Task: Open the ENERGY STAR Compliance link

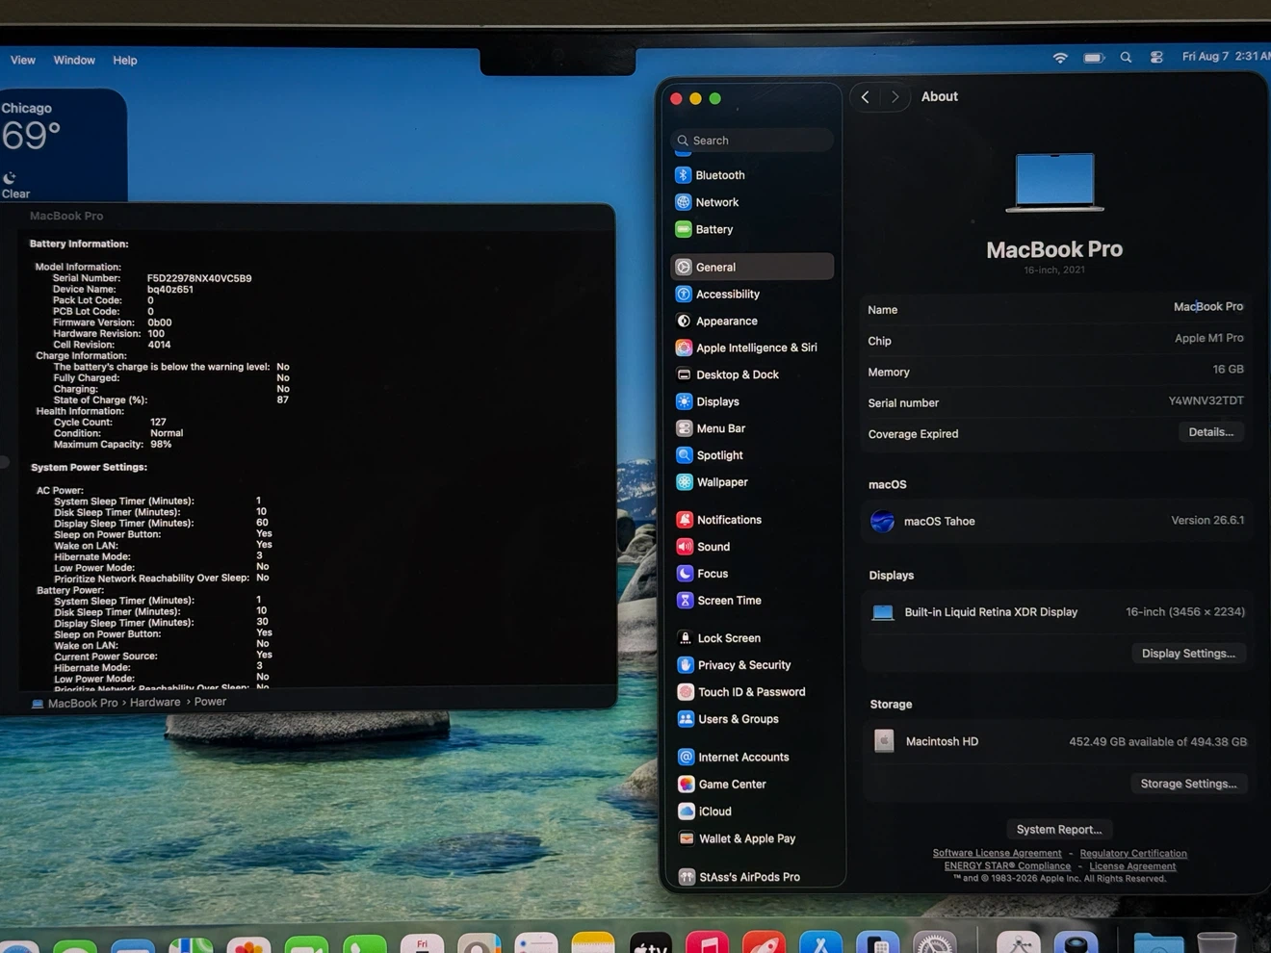Action: click(x=1007, y=865)
